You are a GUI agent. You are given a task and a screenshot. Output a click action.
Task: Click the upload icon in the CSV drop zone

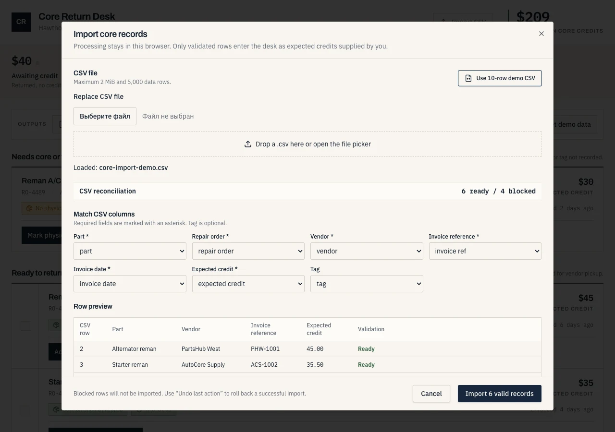(x=248, y=144)
